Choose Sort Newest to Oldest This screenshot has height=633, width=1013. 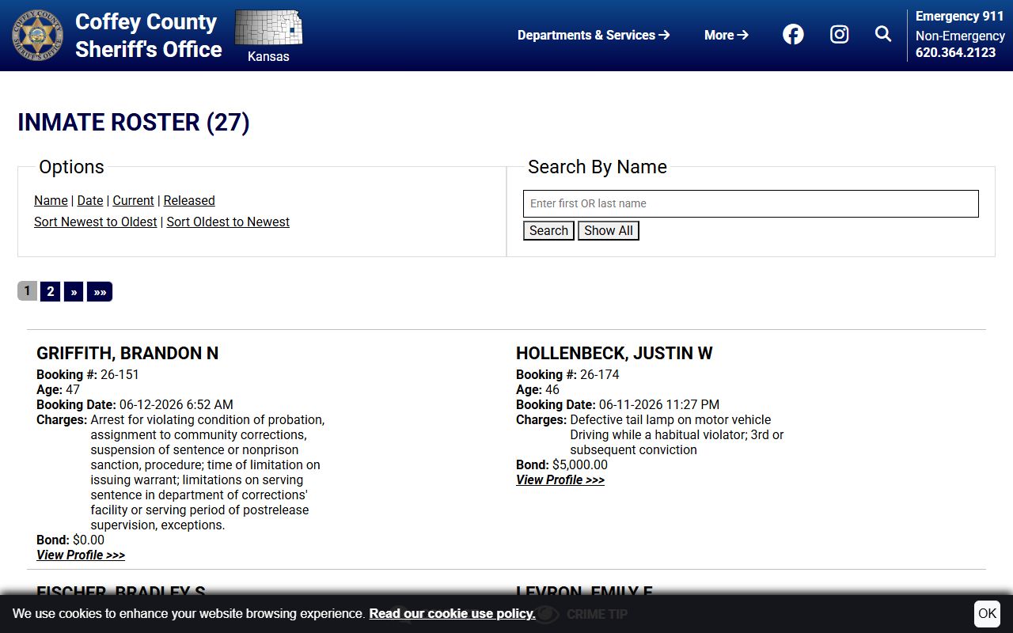(x=96, y=222)
